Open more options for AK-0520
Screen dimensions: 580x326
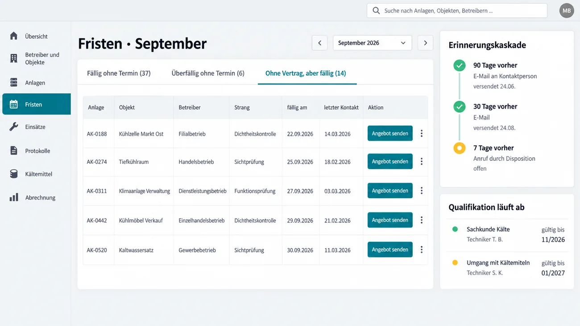point(422,250)
